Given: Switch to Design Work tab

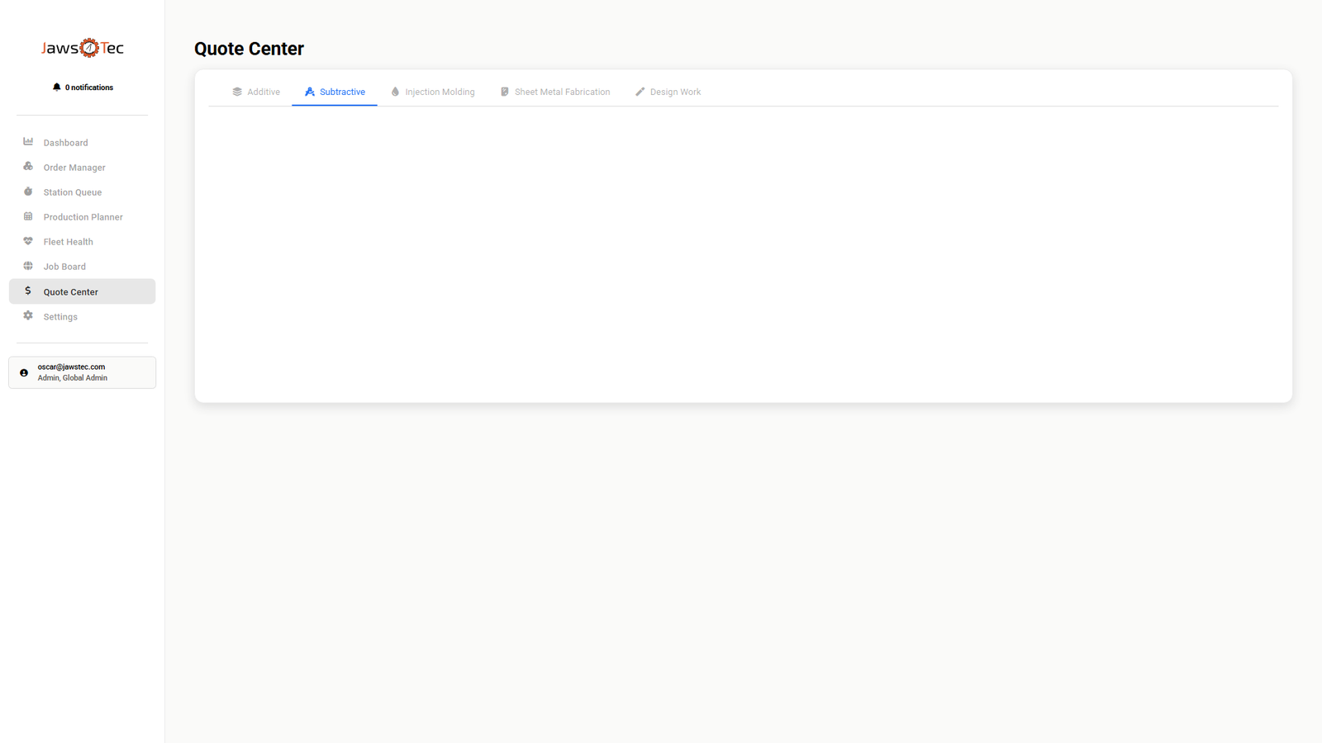Looking at the screenshot, I should tap(668, 92).
